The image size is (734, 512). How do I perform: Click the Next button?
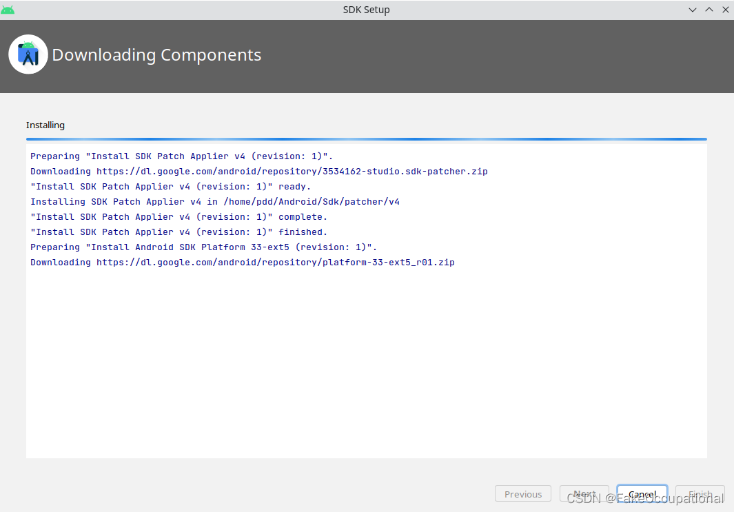tap(584, 494)
